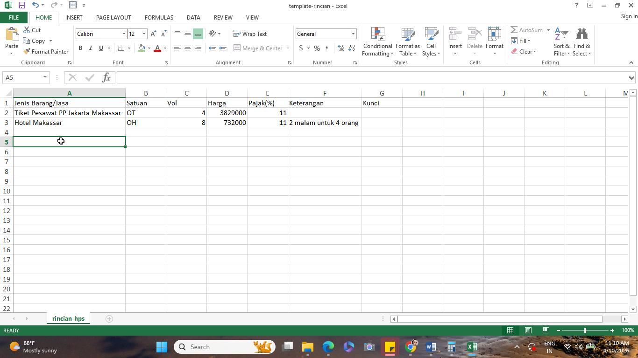The height and width of the screenshot is (358, 638).
Task: Open the Clear dropdown menu
Action: pos(524,51)
